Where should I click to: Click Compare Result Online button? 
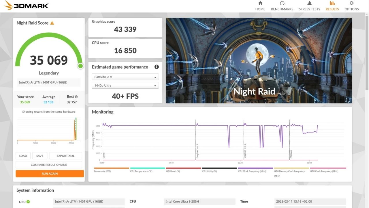tap(49, 165)
